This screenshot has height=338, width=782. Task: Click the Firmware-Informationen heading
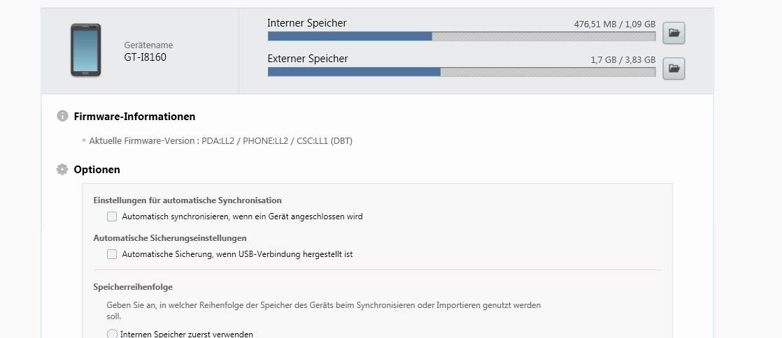point(135,117)
